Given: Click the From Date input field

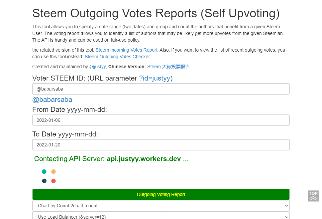Looking at the screenshot, I should click(x=161, y=120).
